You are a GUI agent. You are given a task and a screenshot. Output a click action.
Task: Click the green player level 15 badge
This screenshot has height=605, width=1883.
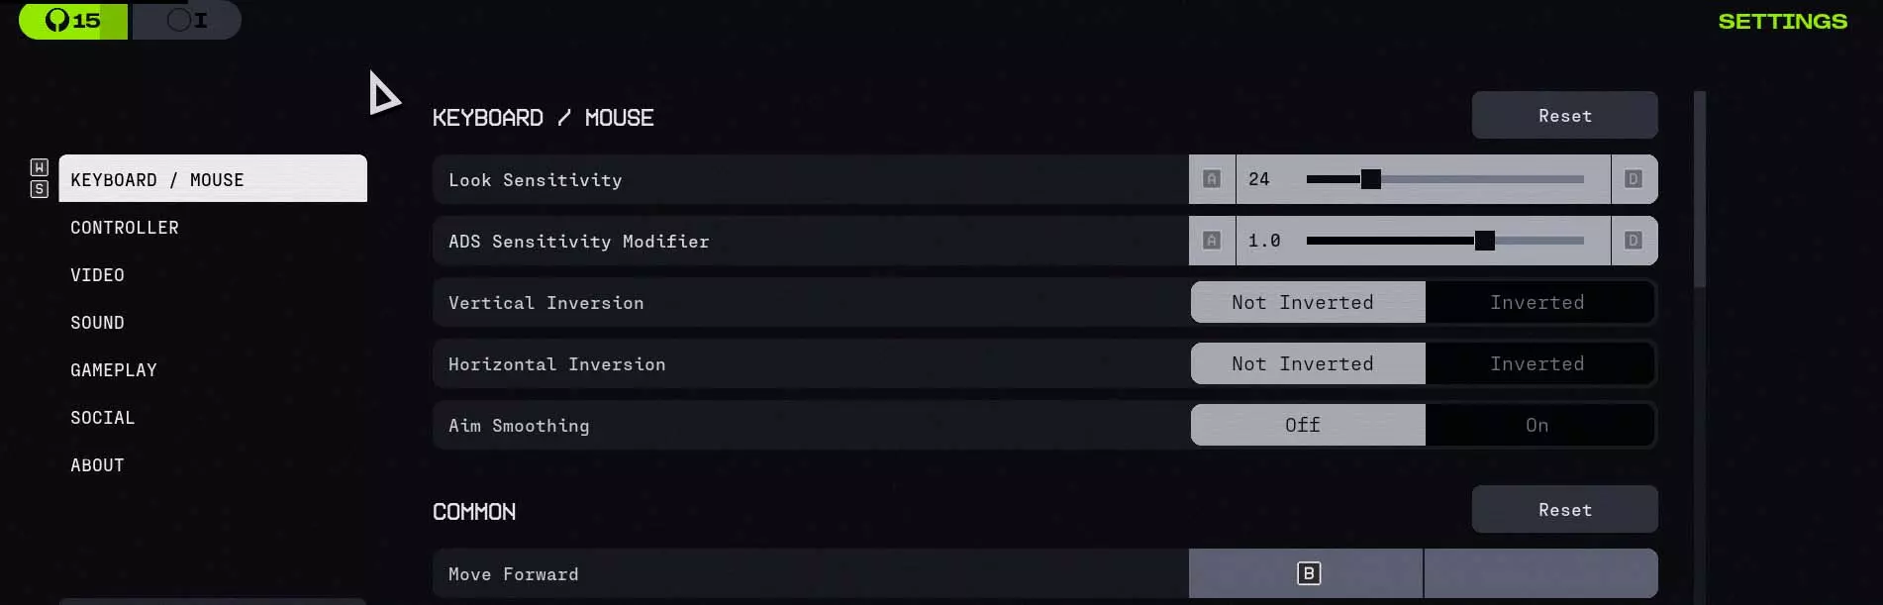(x=73, y=21)
